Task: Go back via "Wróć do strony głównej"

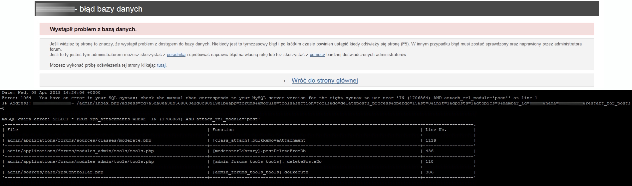Action: point(325,81)
